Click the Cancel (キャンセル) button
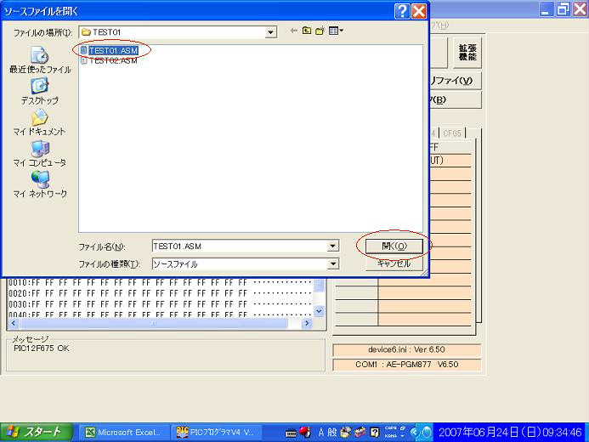The height and width of the screenshot is (442, 589). [394, 263]
